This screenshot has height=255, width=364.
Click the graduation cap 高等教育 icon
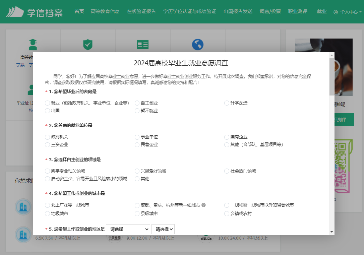(33, 45)
